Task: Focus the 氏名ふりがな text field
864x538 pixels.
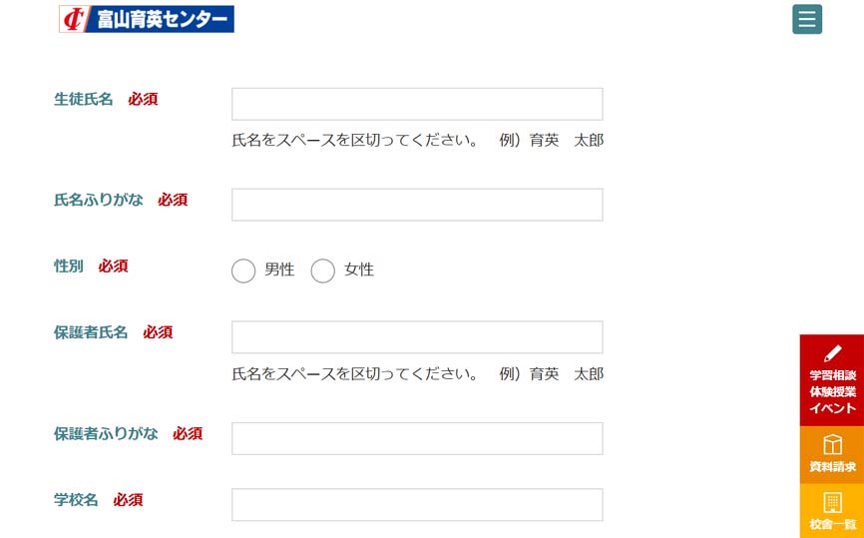Action: (417, 205)
